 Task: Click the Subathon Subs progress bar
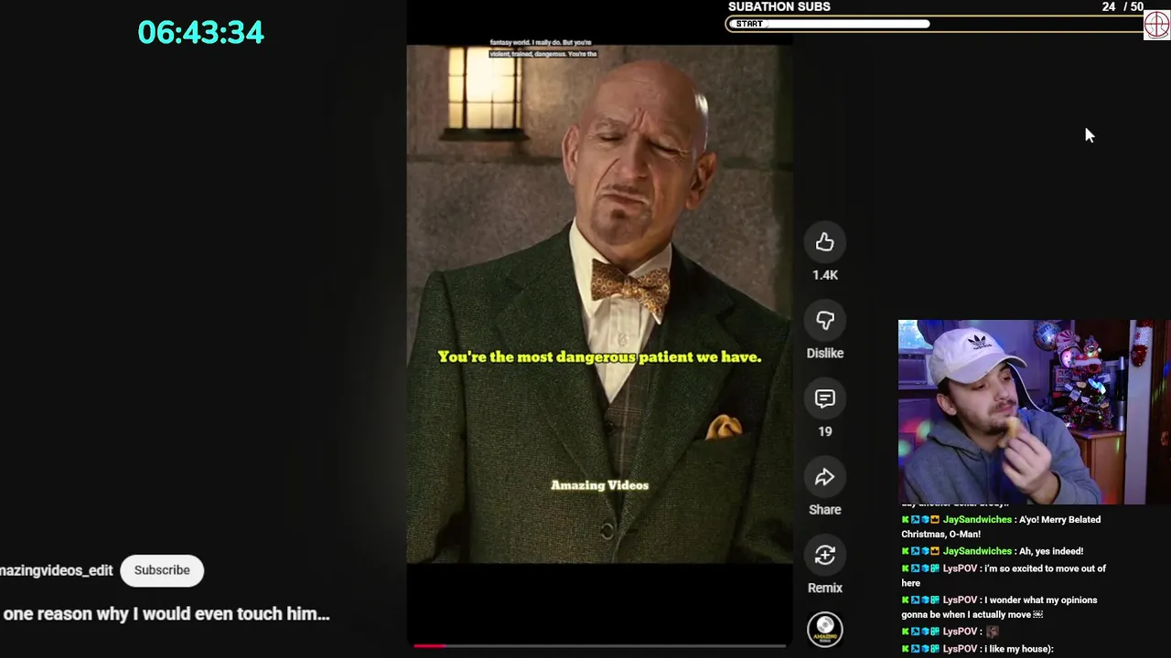(935, 24)
